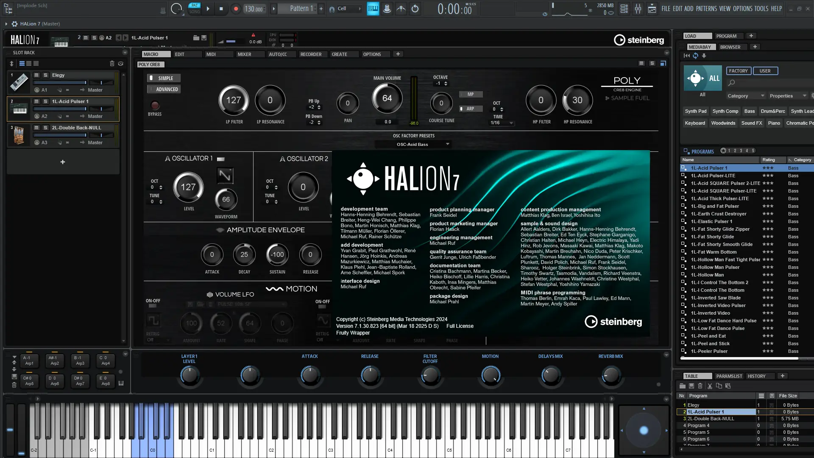Click the search magnifier in MediaBay
The width and height of the screenshot is (814, 458).
(731, 83)
